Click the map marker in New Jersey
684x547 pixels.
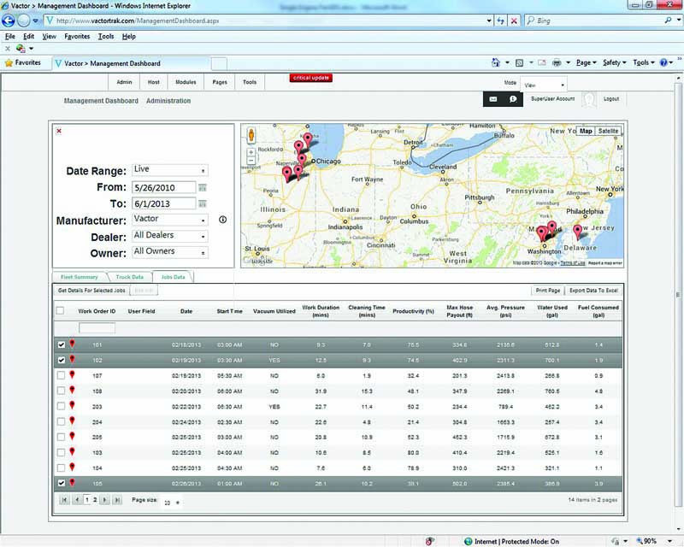[578, 232]
